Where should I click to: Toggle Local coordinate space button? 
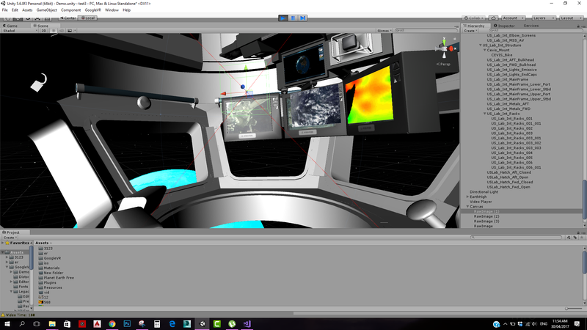[x=88, y=18]
